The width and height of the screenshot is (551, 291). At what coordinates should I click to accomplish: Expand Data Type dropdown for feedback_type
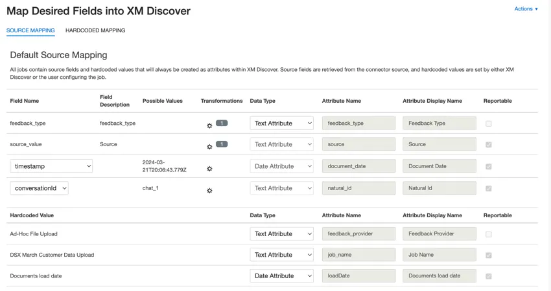pos(282,124)
